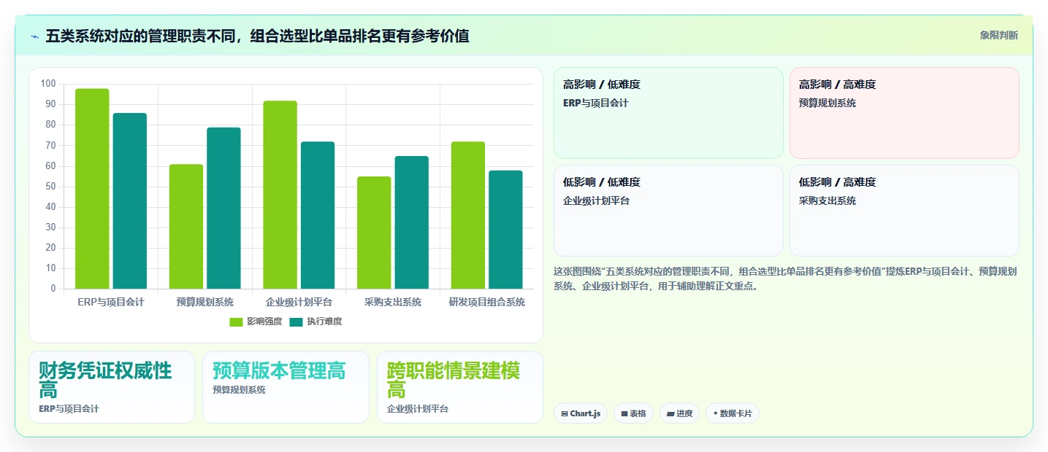This screenshot has width=1048, height=452.
Task: Click 企业级计划平台 text in the quadrant card
Action: click(596, 200)
